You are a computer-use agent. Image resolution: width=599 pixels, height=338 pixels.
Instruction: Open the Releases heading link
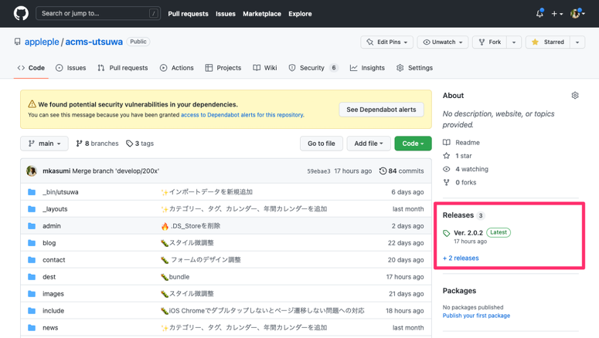[x=458, y=215]
